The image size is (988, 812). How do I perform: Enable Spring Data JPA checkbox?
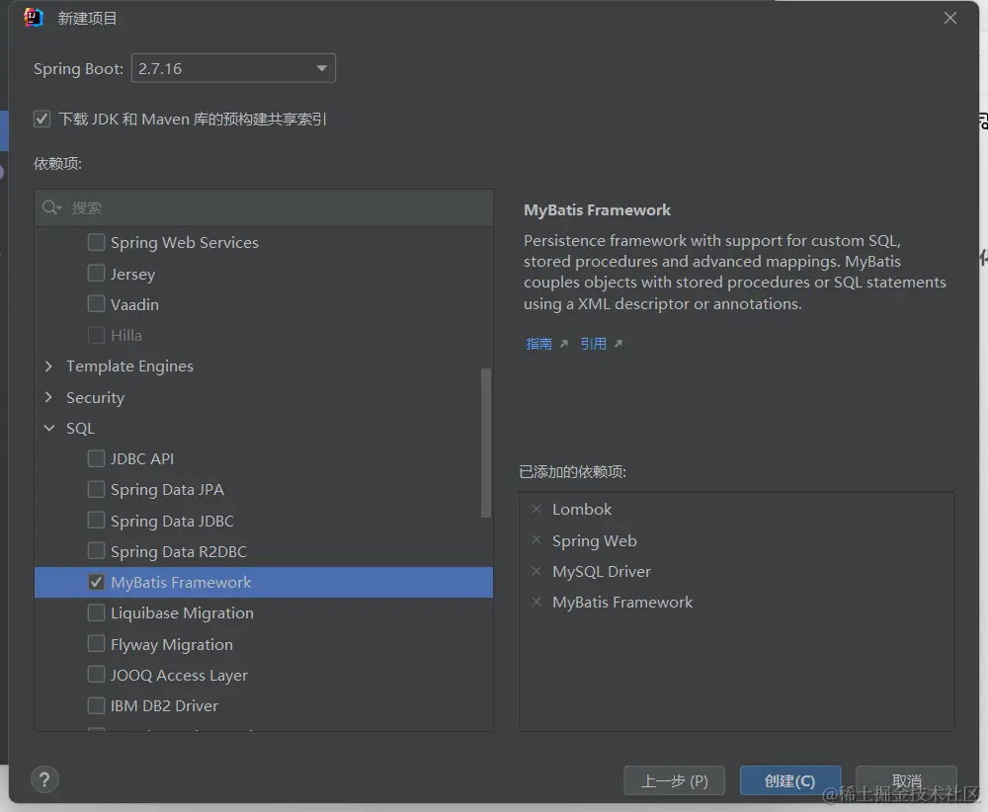(x=96, y=489)
